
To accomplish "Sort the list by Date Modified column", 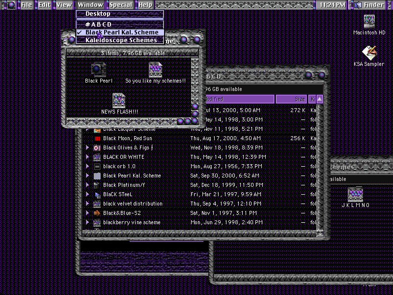I will (239, 99).
